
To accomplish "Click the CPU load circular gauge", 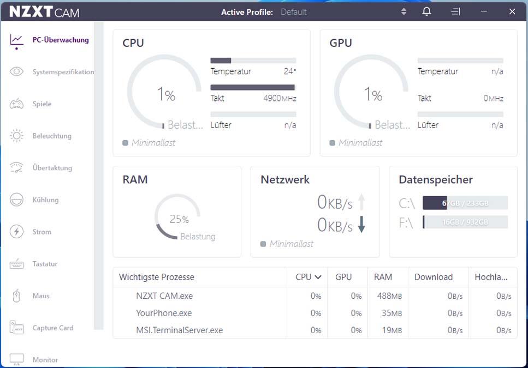I will (x=164, y=92).
